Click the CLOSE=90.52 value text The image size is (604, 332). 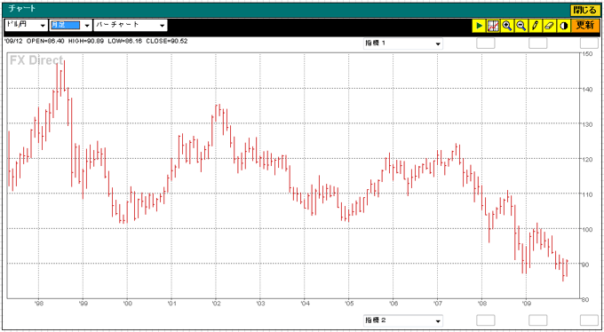(167, 41)
